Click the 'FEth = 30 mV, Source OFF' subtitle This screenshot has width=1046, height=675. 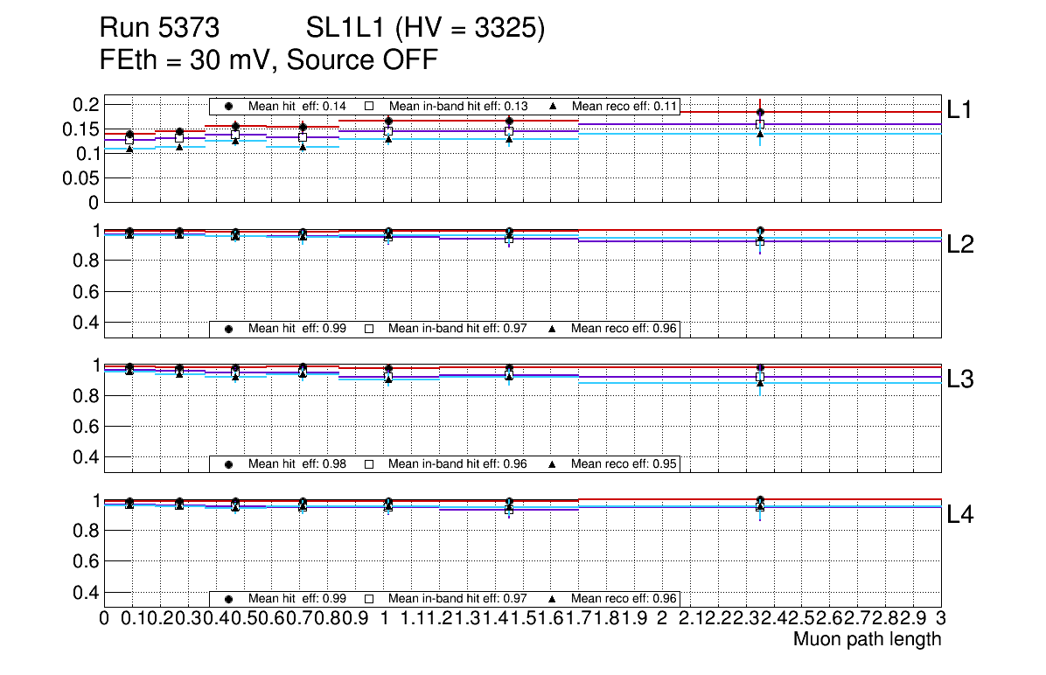[268, 60]
